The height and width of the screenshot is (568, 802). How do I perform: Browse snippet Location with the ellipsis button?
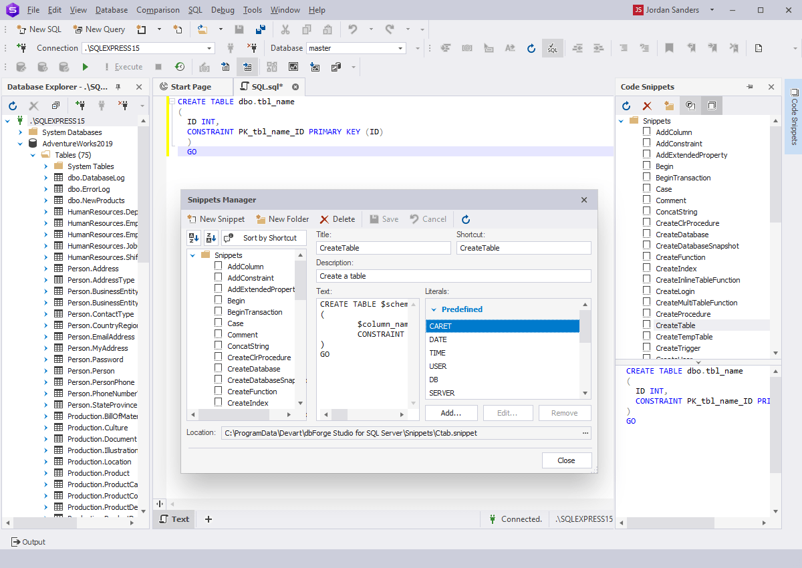click(583, 432)
